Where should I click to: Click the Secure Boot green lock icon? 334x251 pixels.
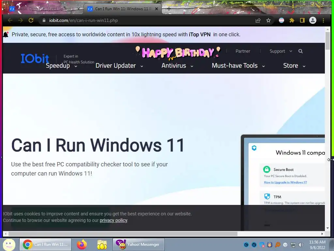[266, 169]
